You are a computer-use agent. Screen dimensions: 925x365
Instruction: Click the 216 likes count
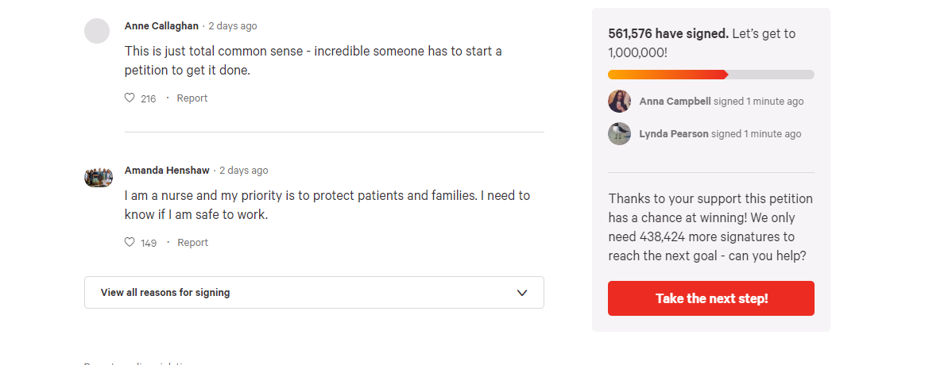point(148,99)
